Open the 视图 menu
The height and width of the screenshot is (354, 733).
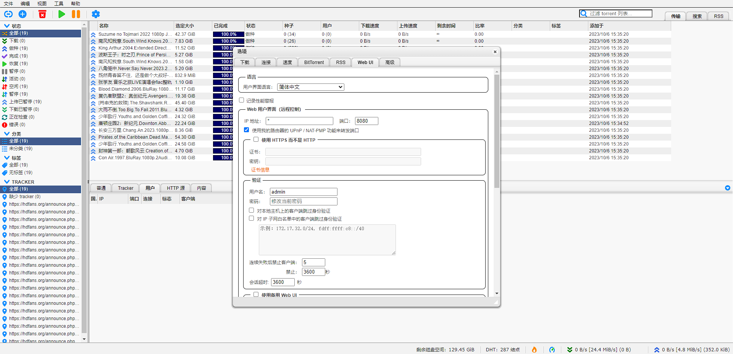(x=42, y=3)
